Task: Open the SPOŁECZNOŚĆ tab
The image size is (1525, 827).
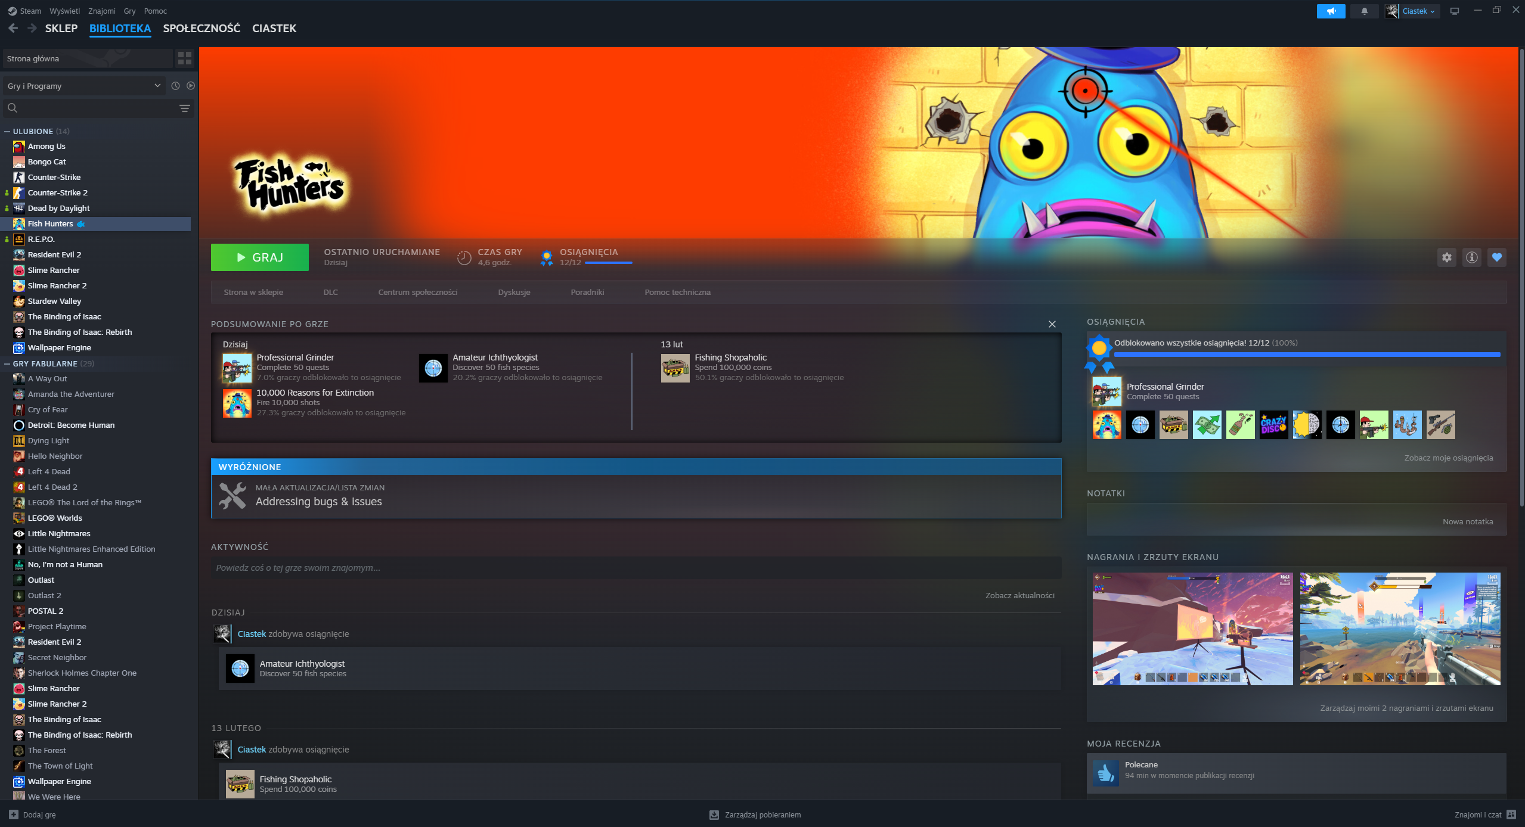Action: point(202,28)
